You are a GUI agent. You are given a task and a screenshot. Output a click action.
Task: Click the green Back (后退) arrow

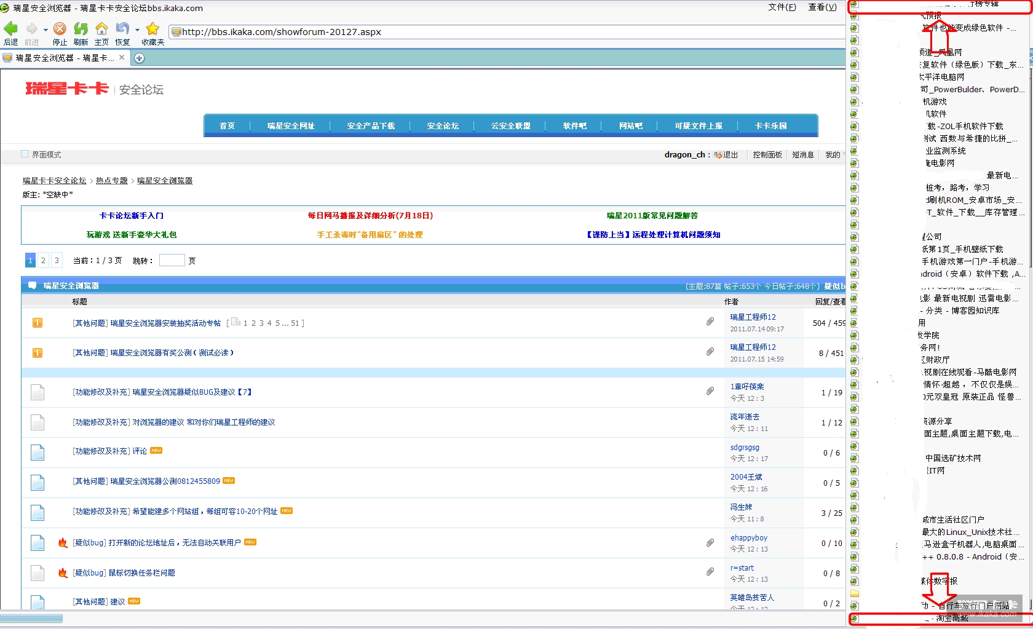(11, 29)
